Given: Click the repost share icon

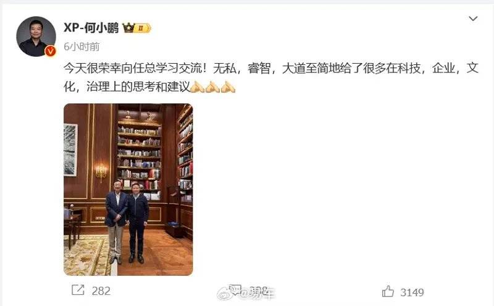Looking at the screenshot, I should pyautogui.click(x=78, y=290).
